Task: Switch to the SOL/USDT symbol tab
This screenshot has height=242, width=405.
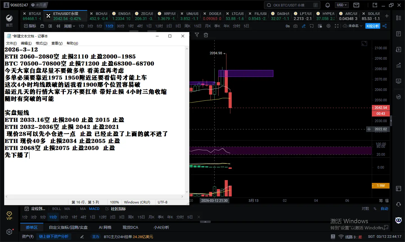Action: [371, 16]
